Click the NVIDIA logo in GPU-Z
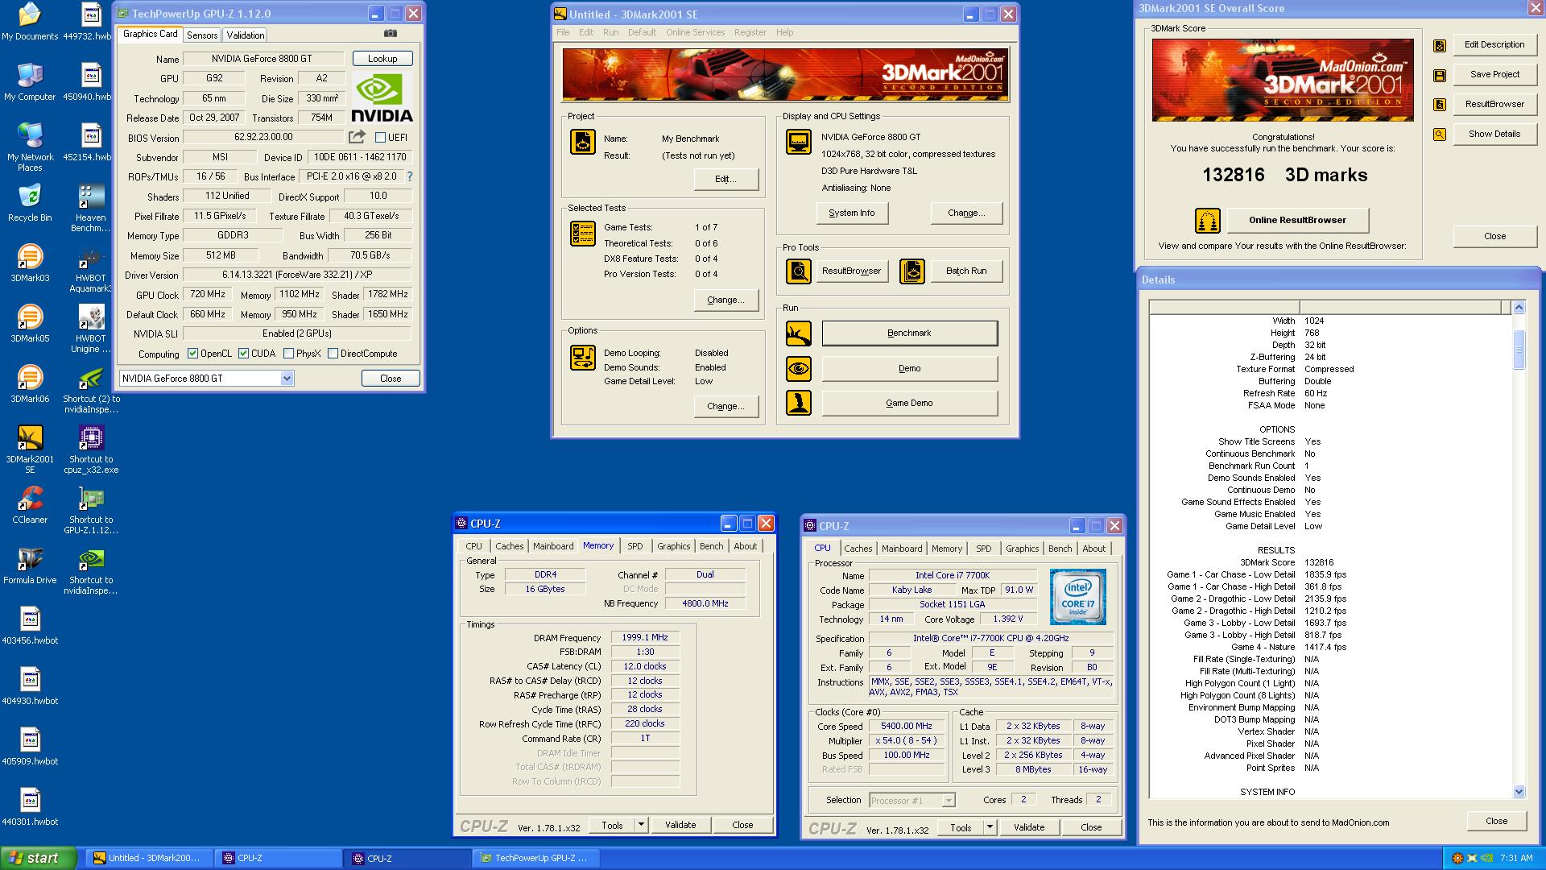This screenshot has height=870, width=1546. 382,98
